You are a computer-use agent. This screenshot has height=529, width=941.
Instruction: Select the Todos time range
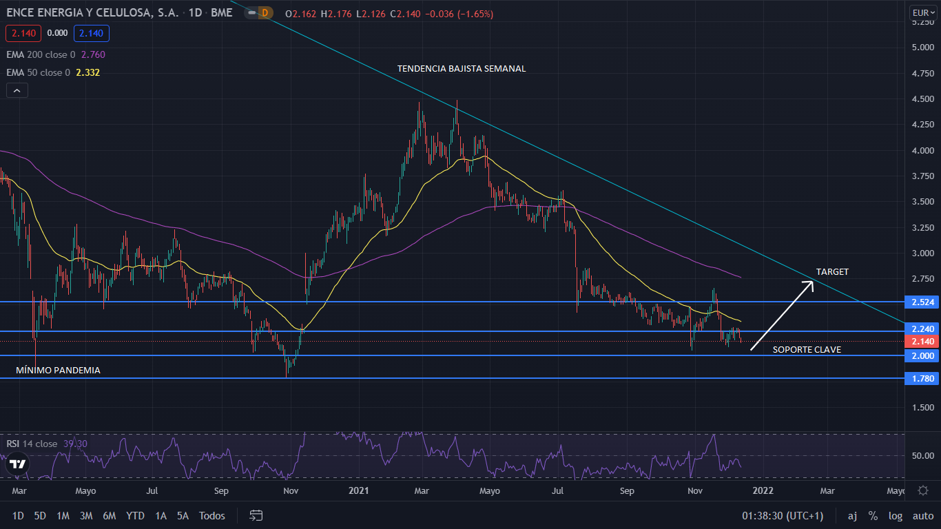tap(212, 515)
